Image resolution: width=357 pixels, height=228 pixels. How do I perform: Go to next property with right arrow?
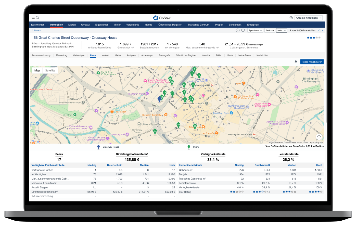(x=322, y=30)
